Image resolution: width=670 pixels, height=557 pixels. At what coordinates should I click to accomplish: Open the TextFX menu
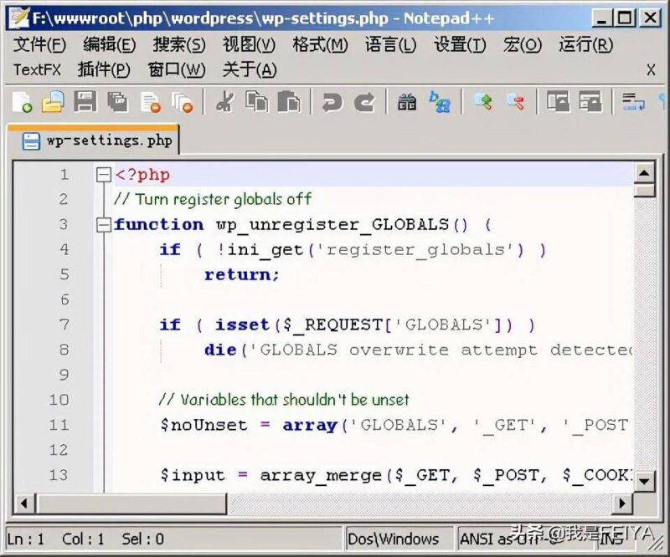tap(37, 70)
